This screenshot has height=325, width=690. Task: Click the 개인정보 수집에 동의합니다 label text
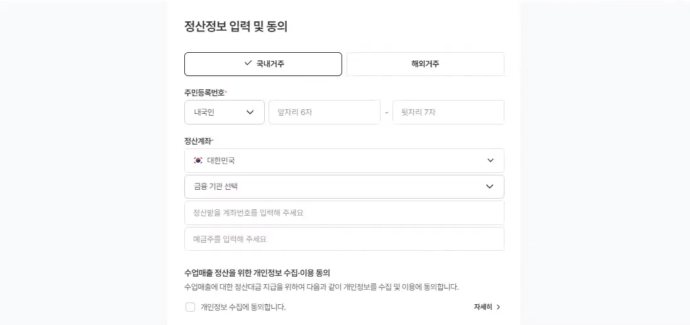243,307
